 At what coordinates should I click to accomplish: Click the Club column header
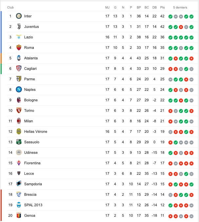coord(10,8)
